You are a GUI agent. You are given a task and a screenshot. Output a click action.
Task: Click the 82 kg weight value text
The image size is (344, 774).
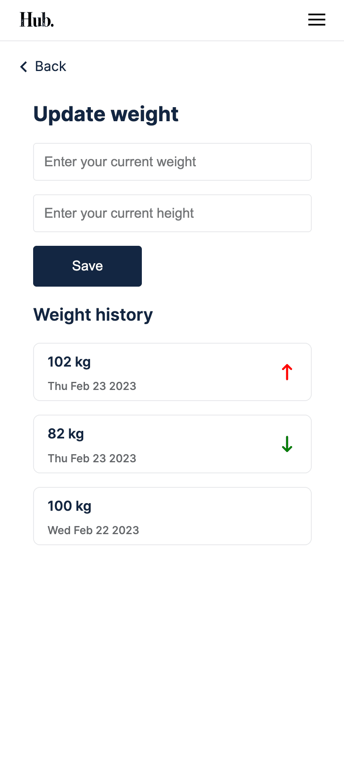point(66,434)
